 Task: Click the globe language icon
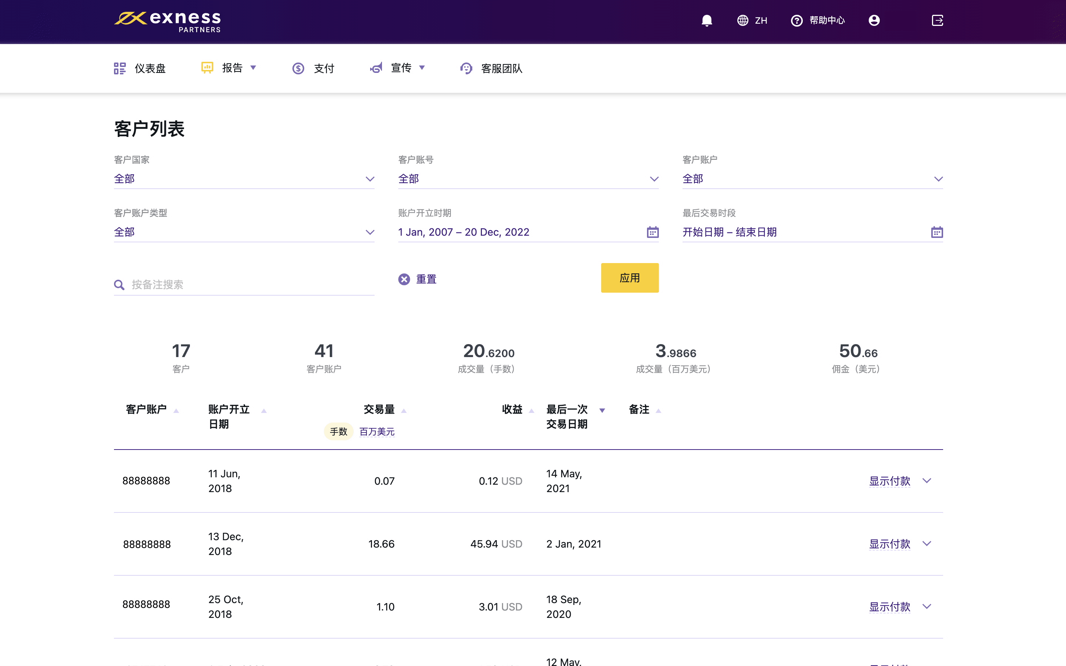[742, 21]
